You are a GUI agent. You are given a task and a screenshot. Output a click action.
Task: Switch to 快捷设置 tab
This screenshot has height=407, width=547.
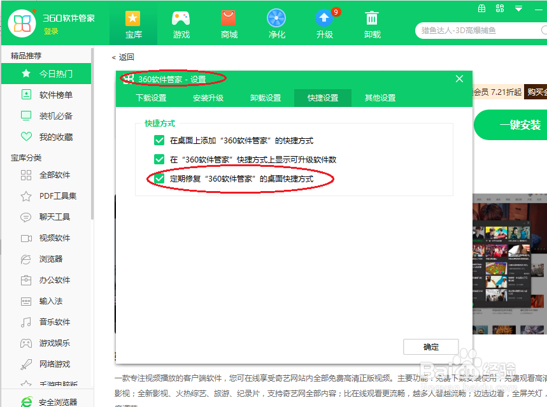(323, 97)
